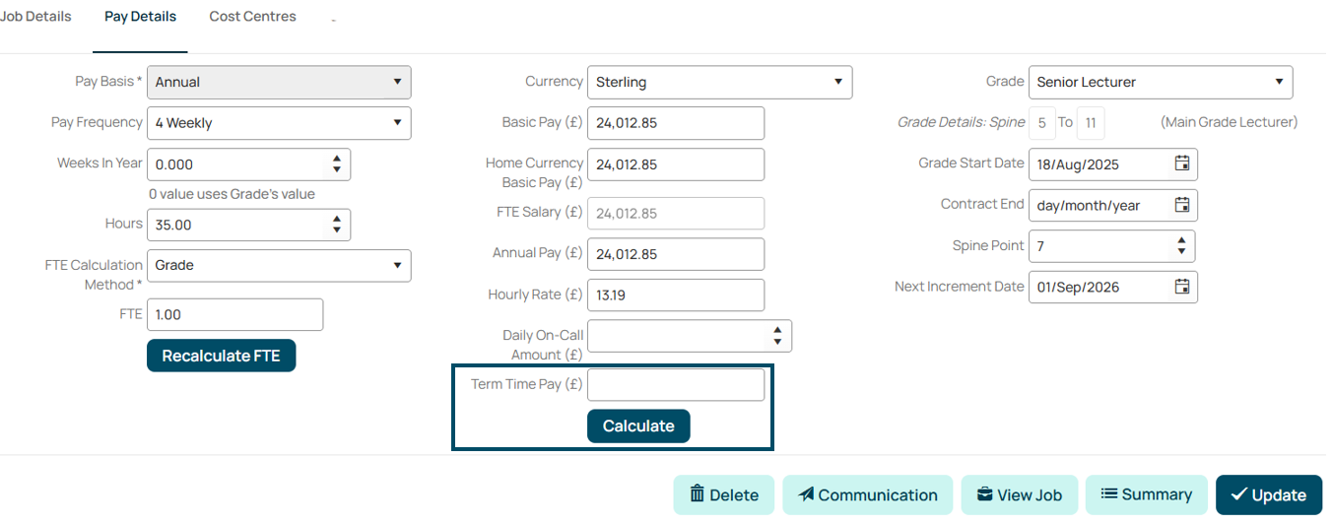The height and width of the screenshot is (524, 1332).
Task: Click the Delete button with trash icon
Action: (724, 494)
